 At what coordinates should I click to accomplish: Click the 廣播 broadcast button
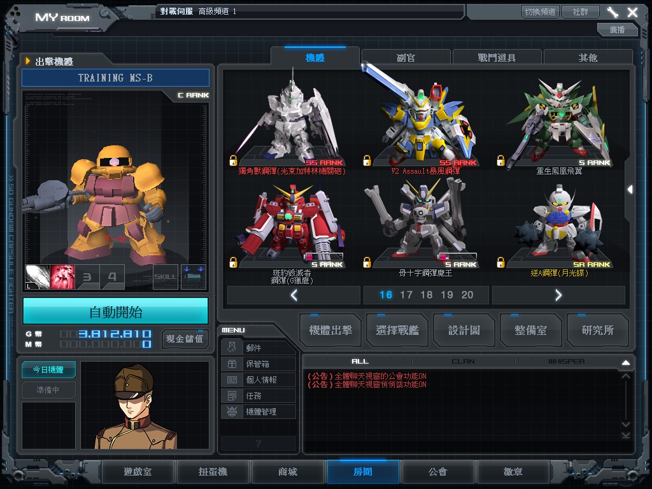coord(617,29)
